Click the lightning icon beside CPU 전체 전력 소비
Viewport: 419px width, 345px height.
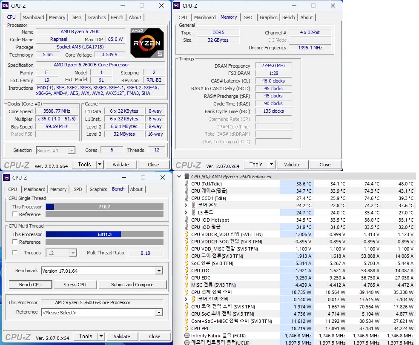[187, 292]
